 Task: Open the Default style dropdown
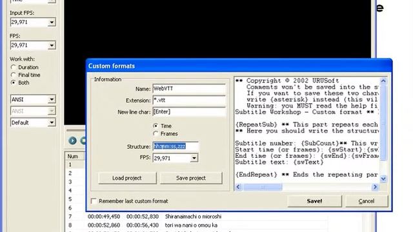coord(52,122)
